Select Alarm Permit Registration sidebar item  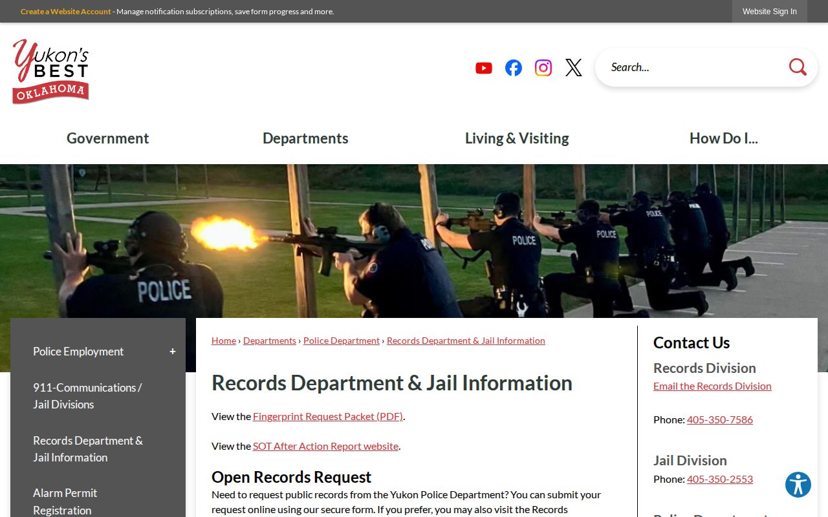(65, 501)
